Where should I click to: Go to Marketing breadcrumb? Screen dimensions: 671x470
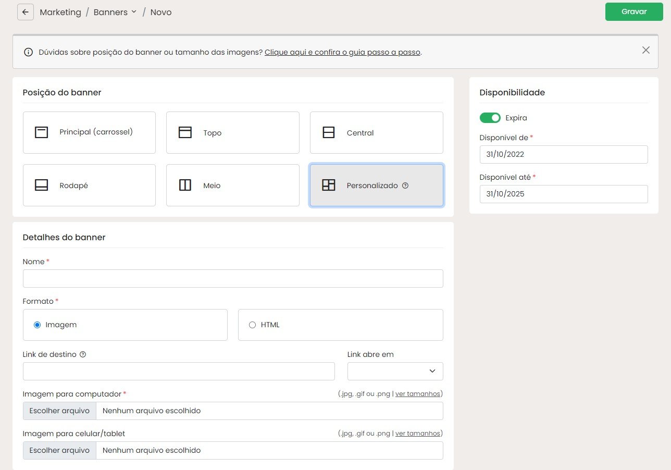[x=60, y=12]
